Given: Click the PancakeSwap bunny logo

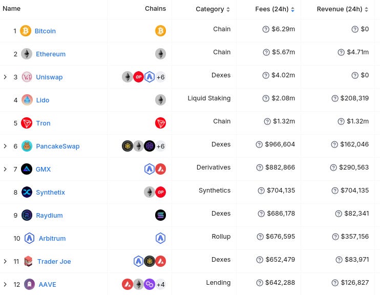Looking at the screenshot, I should pyautogui.click(x=27, y=146).
